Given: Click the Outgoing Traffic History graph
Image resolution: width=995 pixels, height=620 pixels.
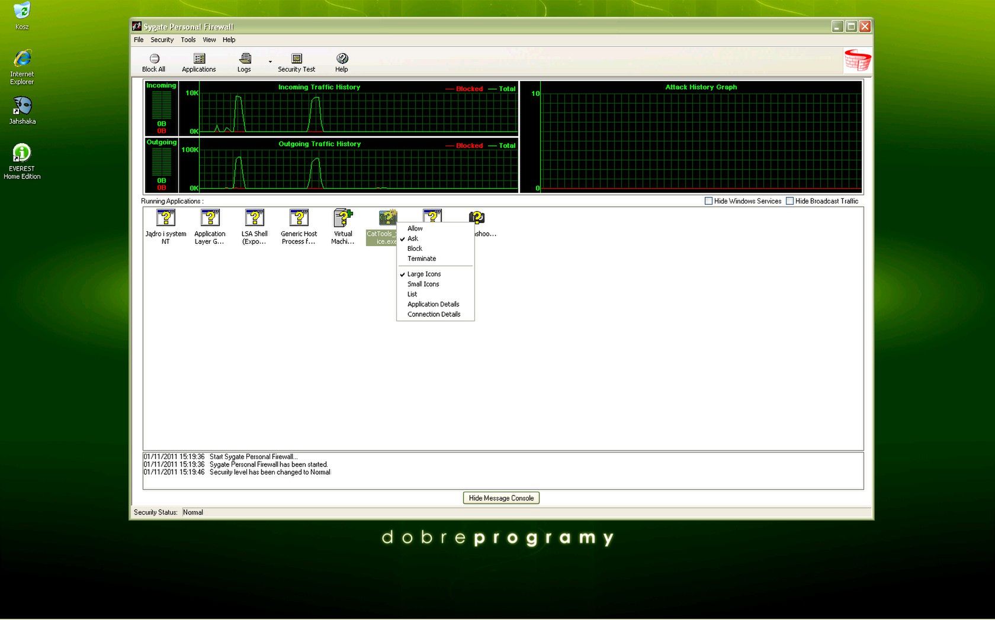Looking at the screenshot, I should tap(348, 165).
